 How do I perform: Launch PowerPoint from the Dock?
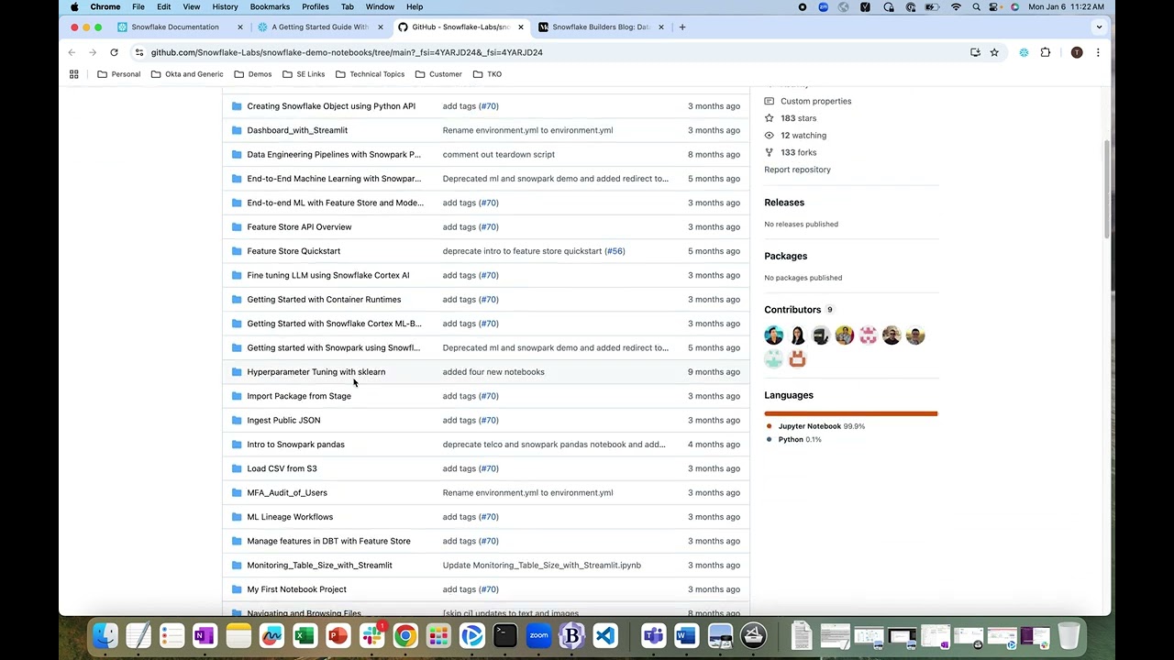[338, 635]
